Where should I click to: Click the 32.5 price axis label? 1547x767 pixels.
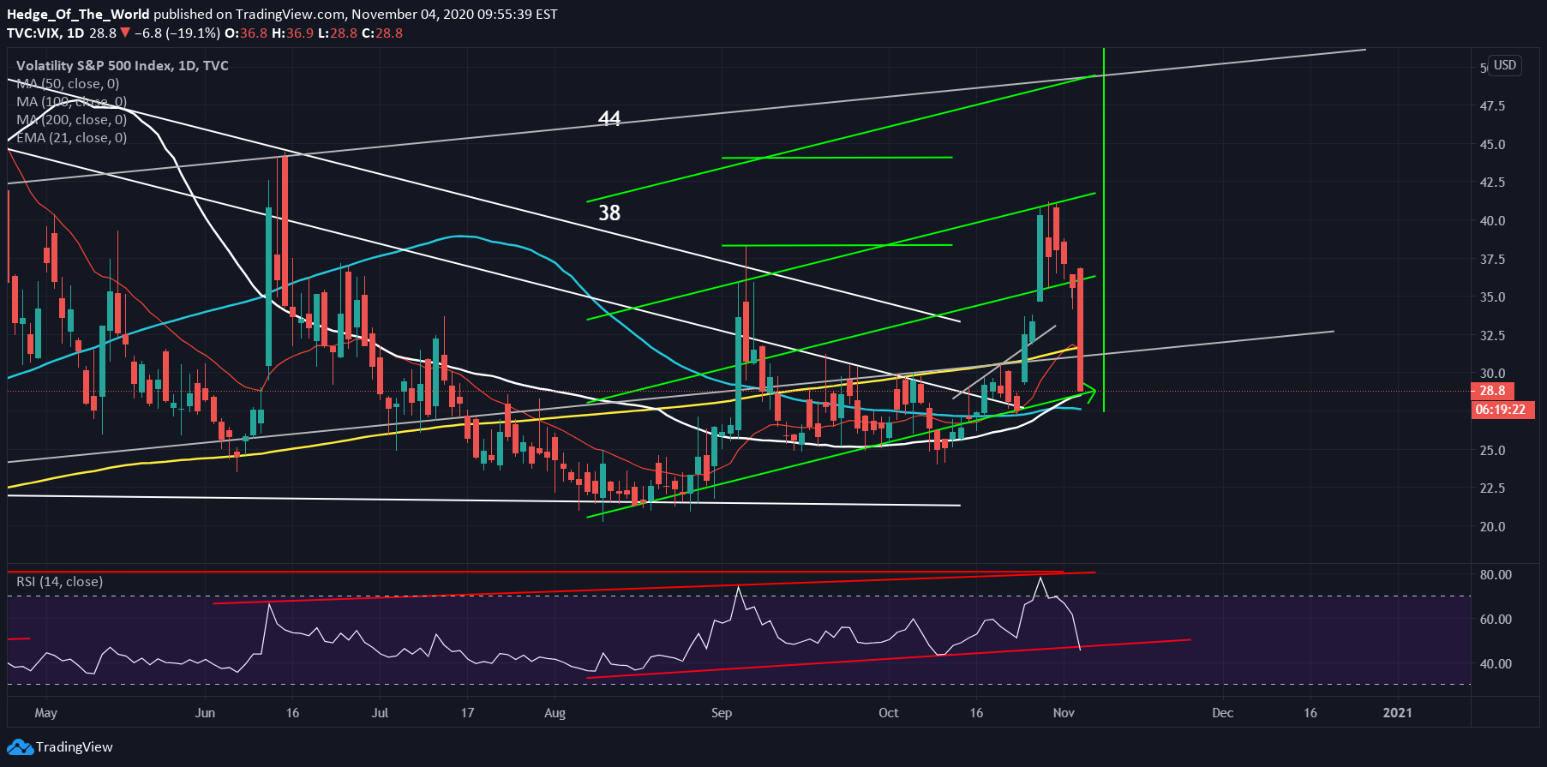[x=1492, y=336]
